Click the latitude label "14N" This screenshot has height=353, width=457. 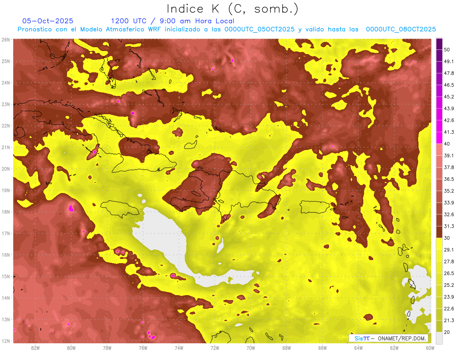coord(6,298)
